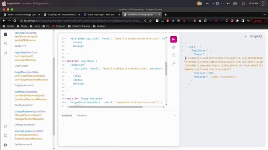Click the clock showing 01:08 AM

pos(253,3)
